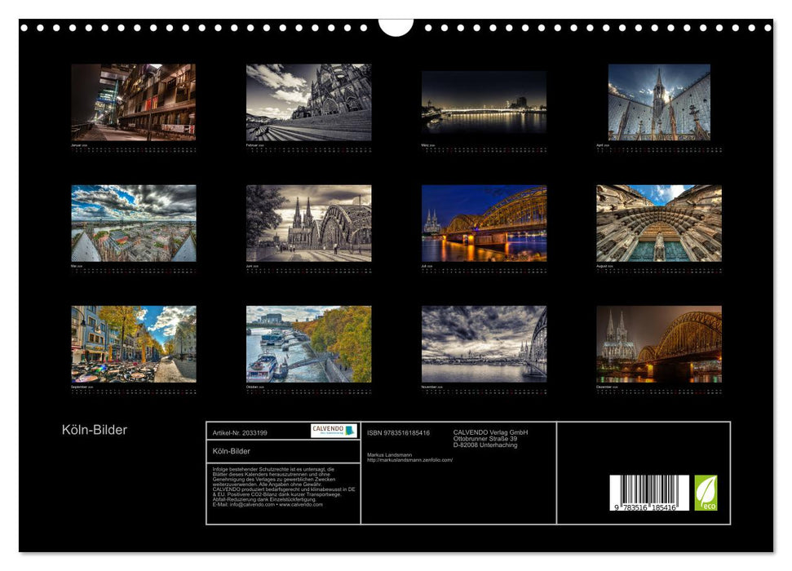Screen dimensions: 792x571
Task: Click the Artikel-Nr. 2033199 field
Action: [x=241, y=432]
